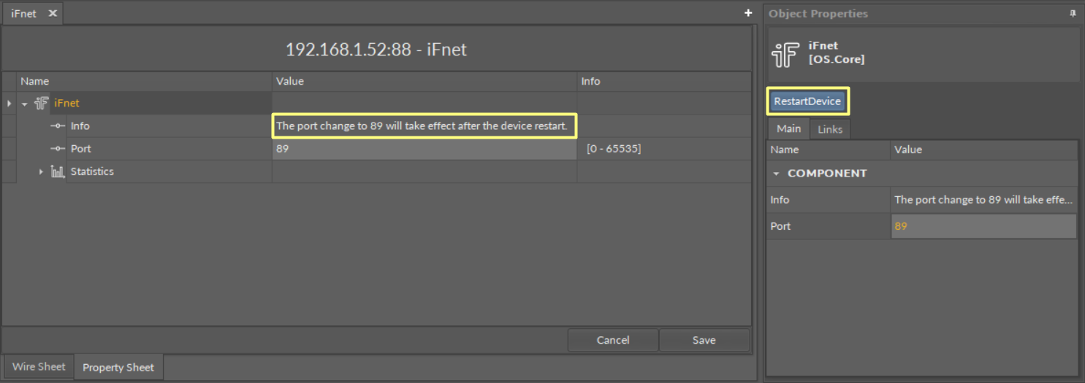Viewport: 1085px width, 383px height.
Task: Click the large iFnet logo in Object Properties
Action: click(786, 55)
